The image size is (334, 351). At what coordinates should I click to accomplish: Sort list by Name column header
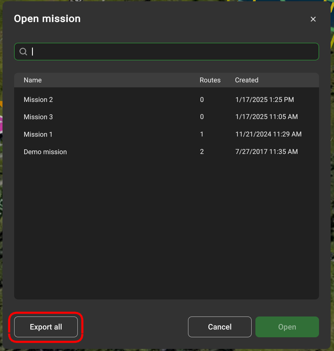click(x=32, y=80)
